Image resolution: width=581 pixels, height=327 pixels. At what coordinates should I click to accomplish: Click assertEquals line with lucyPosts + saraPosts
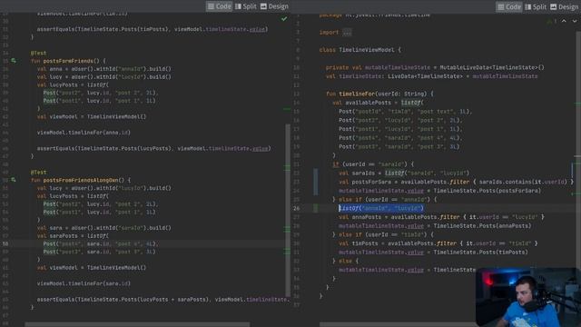(x=163, y=300)
